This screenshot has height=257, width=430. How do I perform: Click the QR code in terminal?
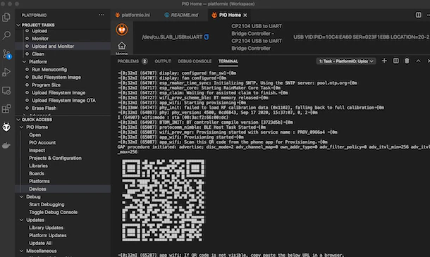tap(163, 200)
